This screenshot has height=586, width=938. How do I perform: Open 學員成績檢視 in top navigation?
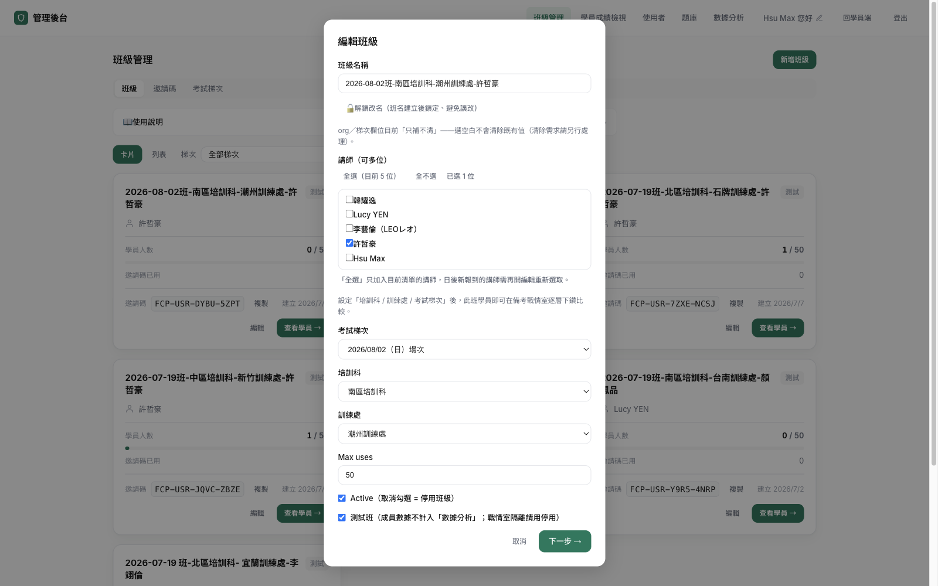[603, 18]
